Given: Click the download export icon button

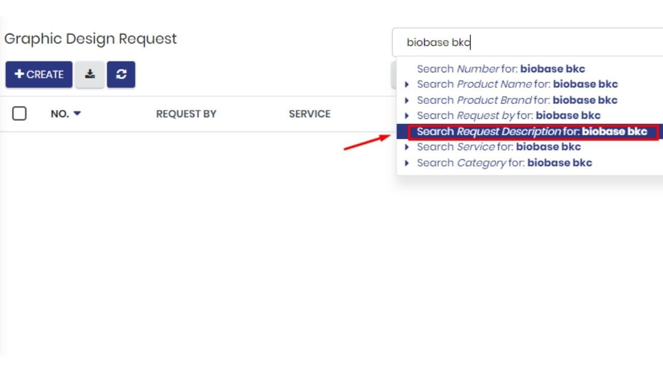Looking at the screenshot, I should 90,74.
